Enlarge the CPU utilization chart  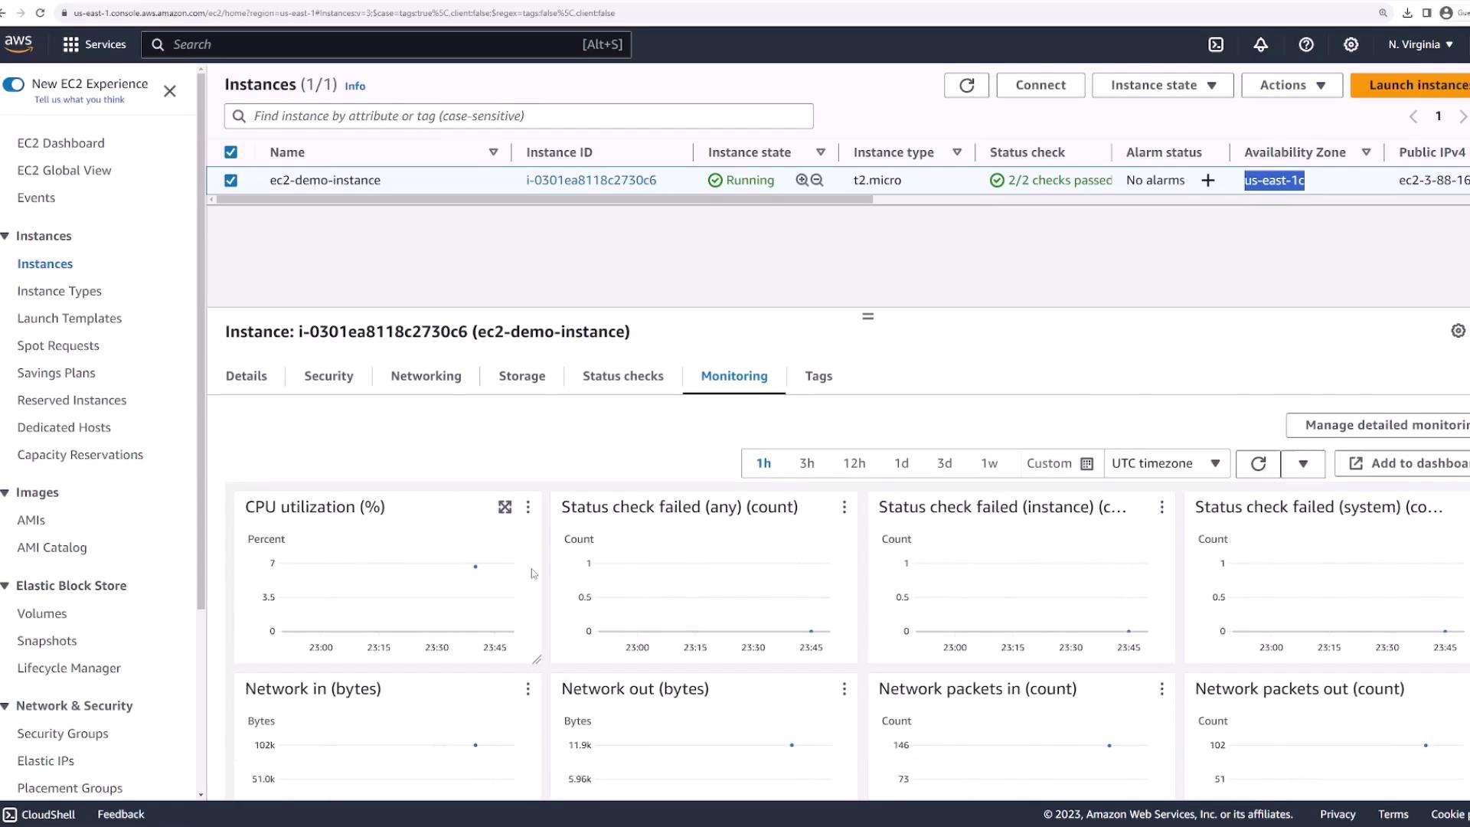point(505,507)
